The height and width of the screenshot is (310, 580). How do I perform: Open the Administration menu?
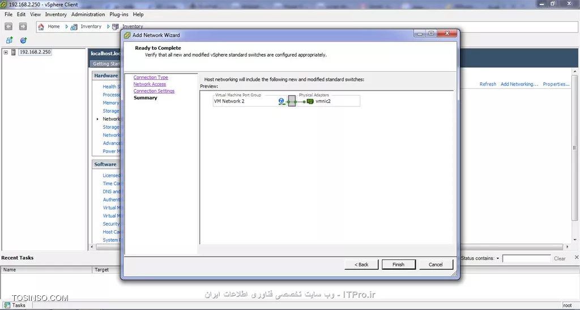[x=88, y=14]
